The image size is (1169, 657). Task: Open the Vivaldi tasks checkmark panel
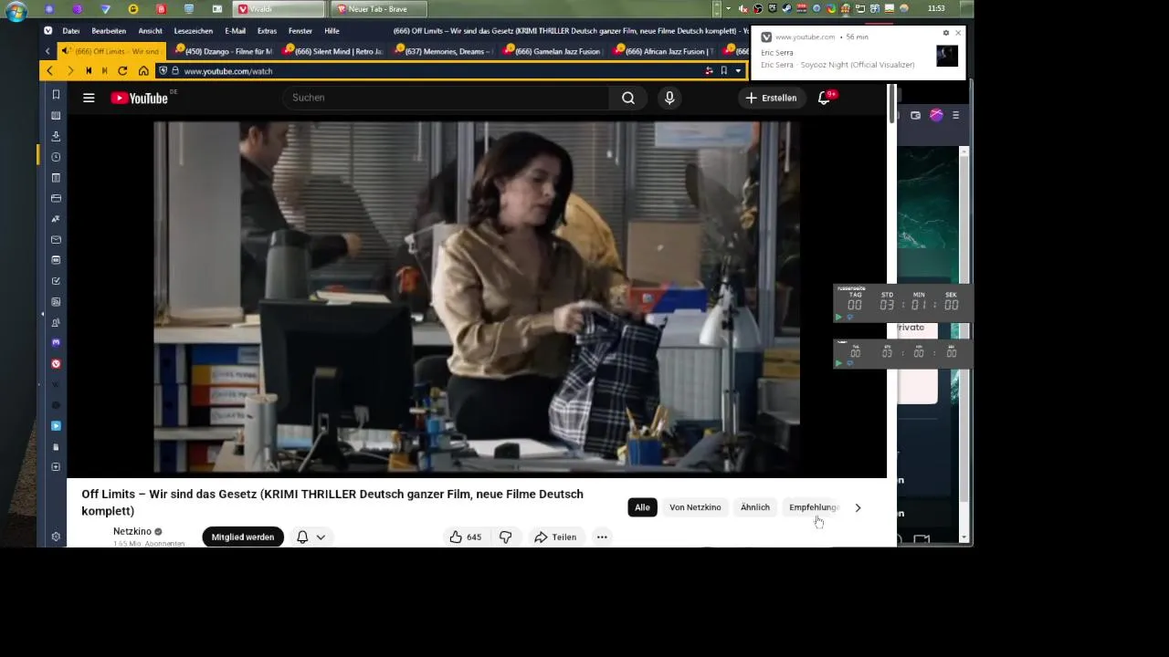56,281
